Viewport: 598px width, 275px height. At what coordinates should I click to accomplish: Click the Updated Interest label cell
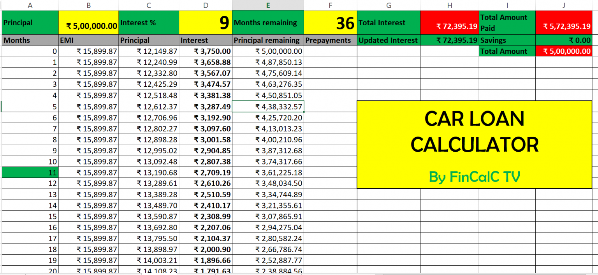point(388,40)
